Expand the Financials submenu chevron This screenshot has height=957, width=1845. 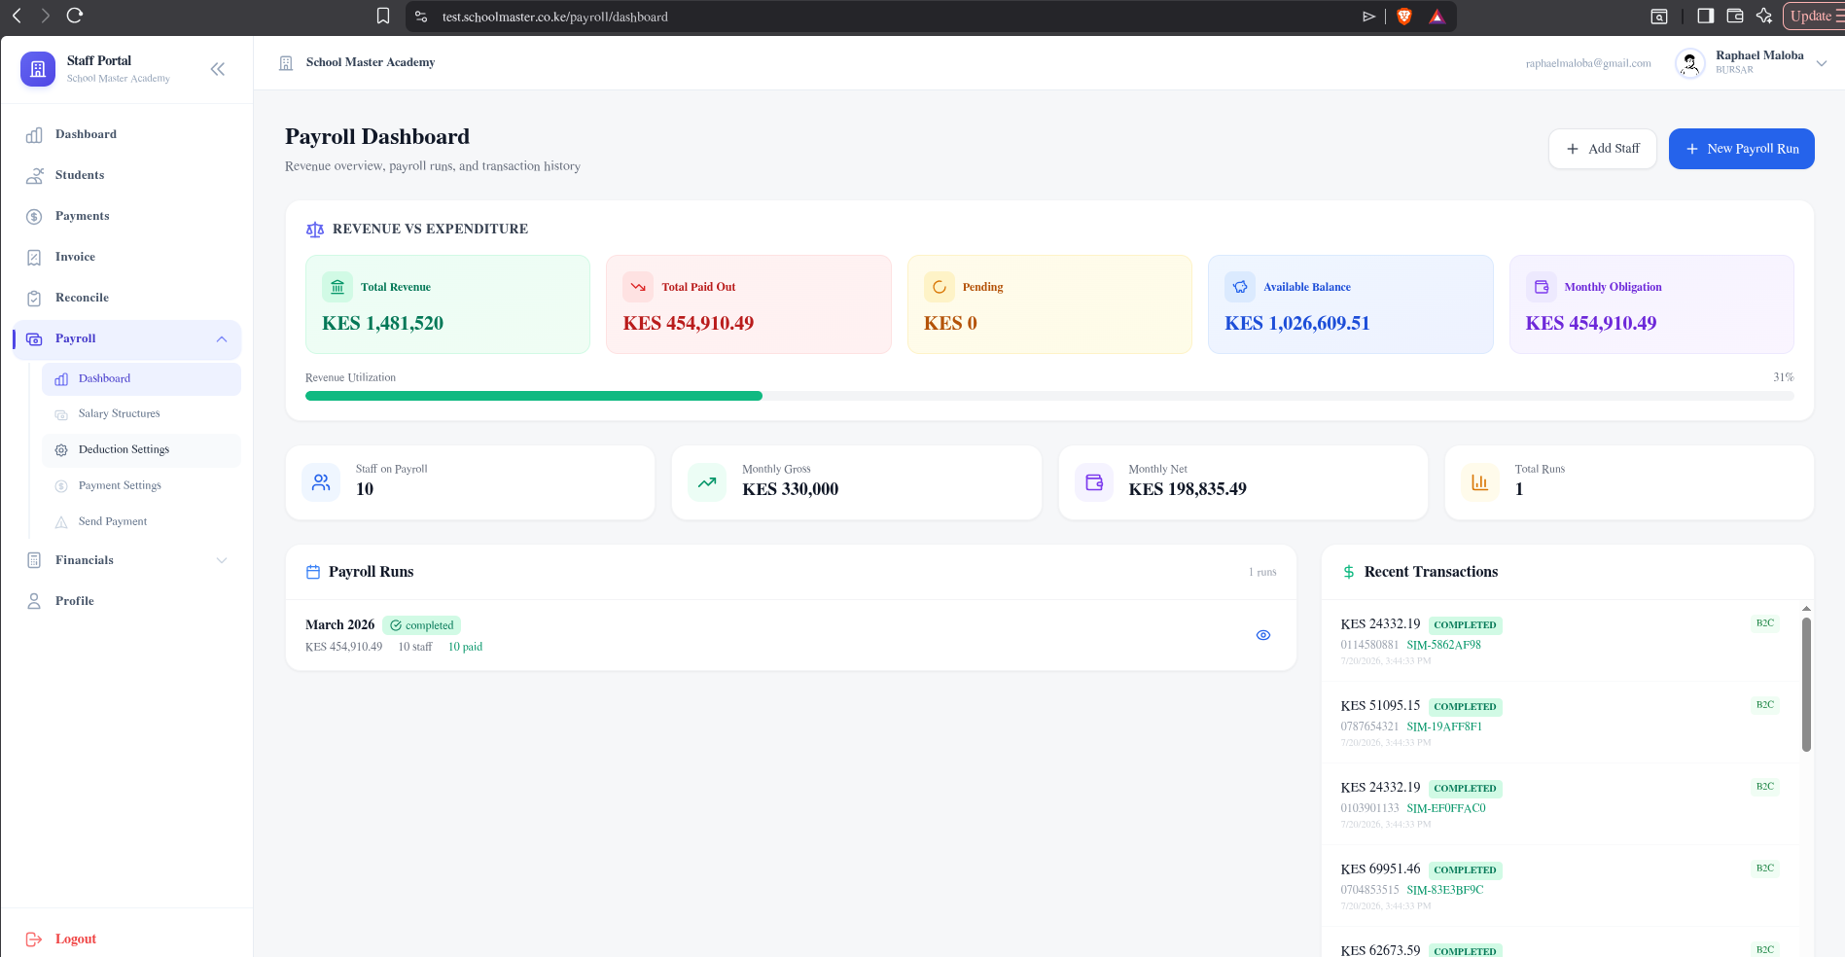[222, 560]
